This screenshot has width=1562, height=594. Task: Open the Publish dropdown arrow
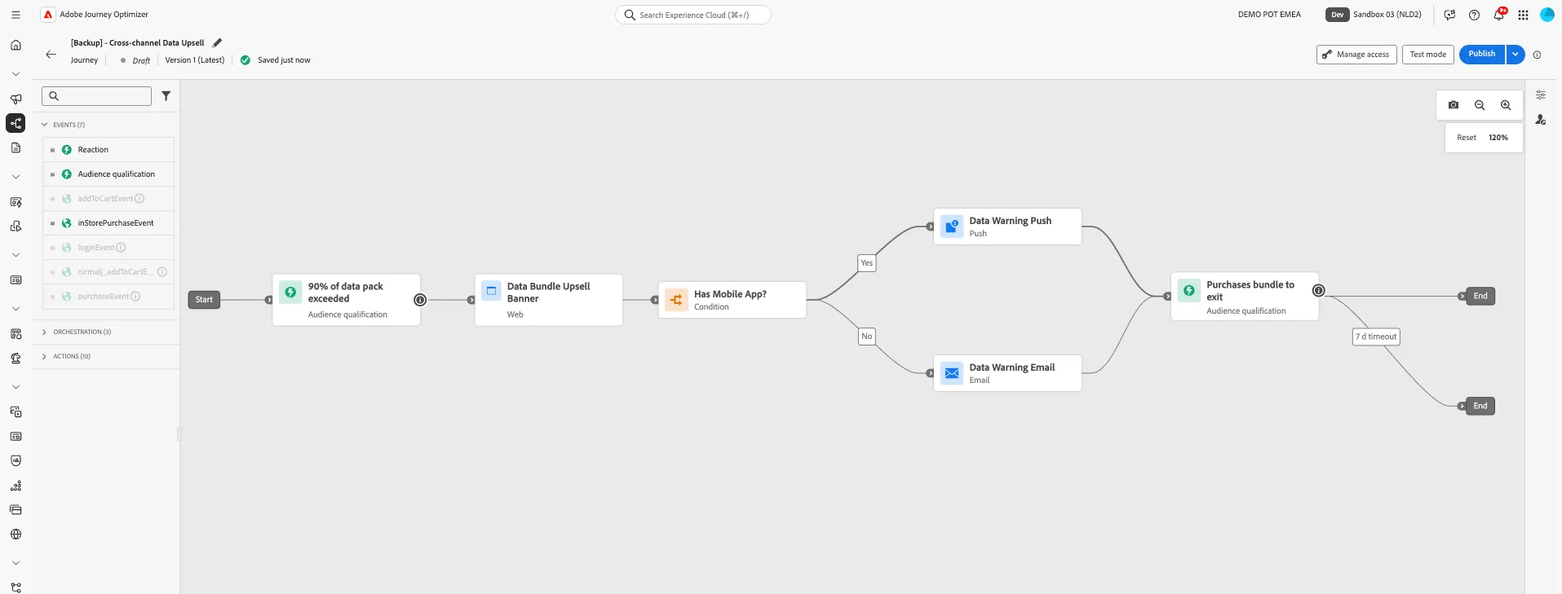(1516, 55)
